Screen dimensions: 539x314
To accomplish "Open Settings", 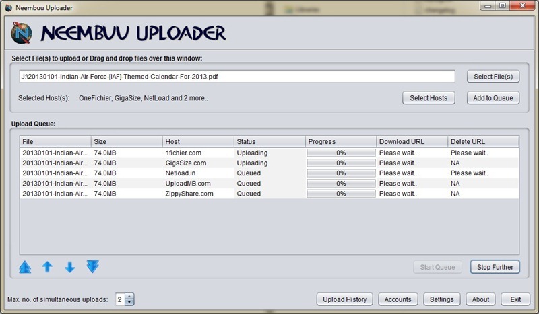I will (441, 299).
